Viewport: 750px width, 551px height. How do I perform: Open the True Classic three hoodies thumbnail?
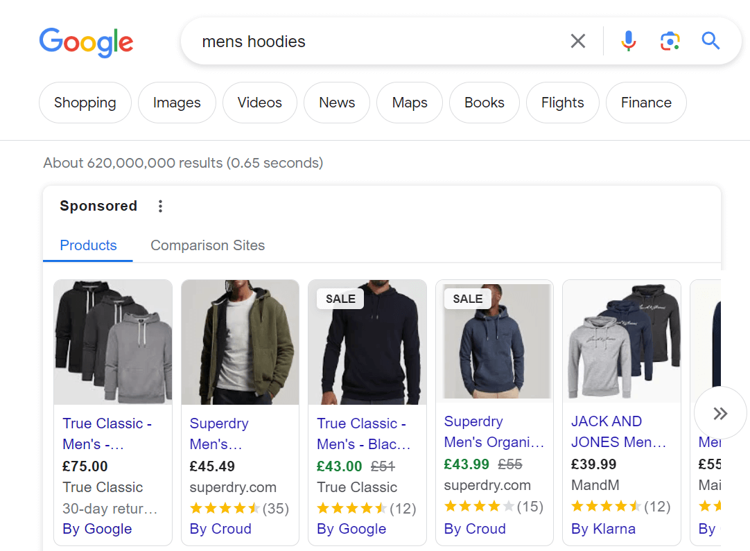(113, 342)
